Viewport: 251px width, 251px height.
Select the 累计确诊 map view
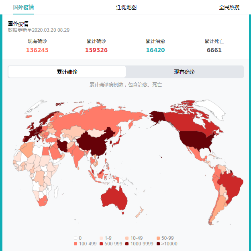(x=67, y=72)
